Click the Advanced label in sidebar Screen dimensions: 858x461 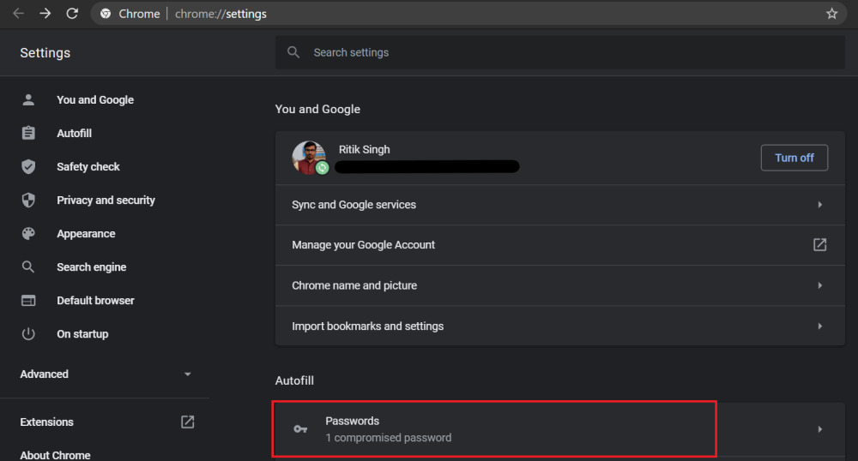click(x=45, y=374)
